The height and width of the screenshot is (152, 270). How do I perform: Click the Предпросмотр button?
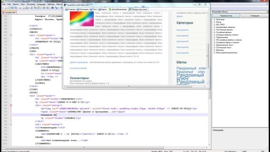(226, 16)
